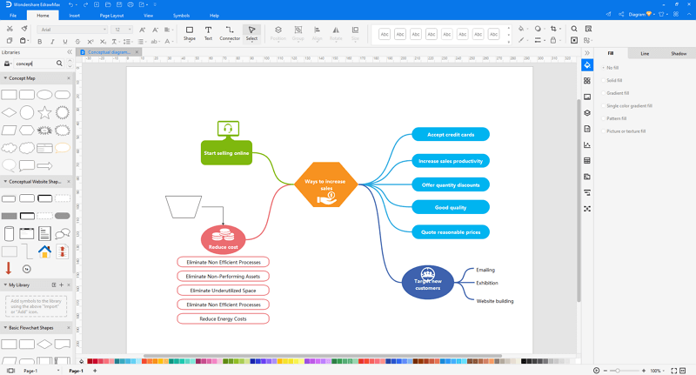Switch to the Insert ribbon tab

[x=75, y=16]
